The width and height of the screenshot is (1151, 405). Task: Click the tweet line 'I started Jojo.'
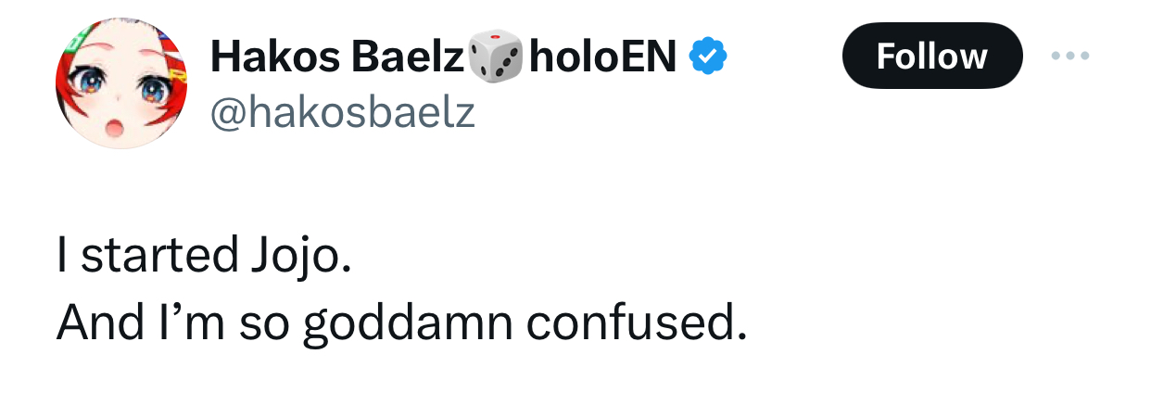pos(204,255)
